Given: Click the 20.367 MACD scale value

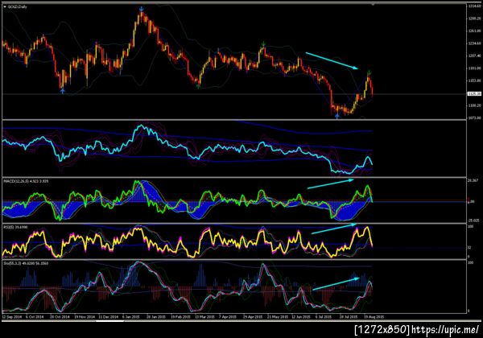Looking at the screenshot, I should pyautogui.click(x=473, y=181).
